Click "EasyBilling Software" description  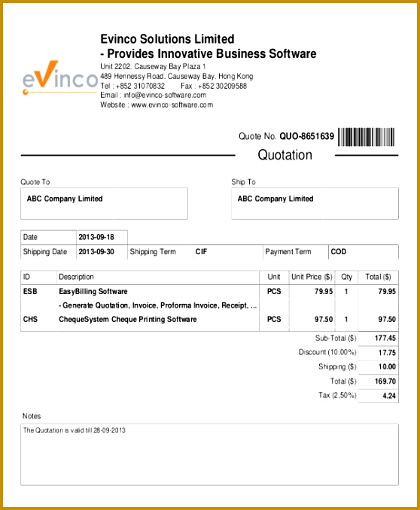pos(93,291)
